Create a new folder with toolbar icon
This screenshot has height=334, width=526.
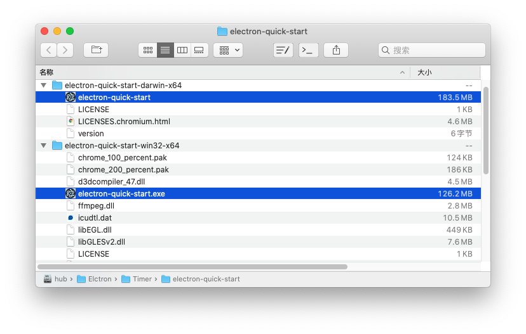96,50
